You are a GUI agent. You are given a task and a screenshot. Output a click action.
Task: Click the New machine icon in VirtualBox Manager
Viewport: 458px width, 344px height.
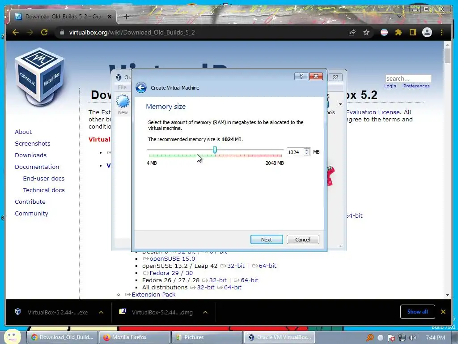[x=123, y=104]
